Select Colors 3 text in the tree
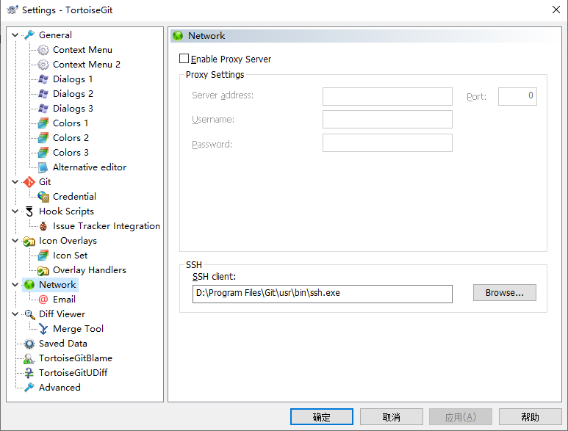The height and width of the screenshot is (431, 568). point(71,152)
